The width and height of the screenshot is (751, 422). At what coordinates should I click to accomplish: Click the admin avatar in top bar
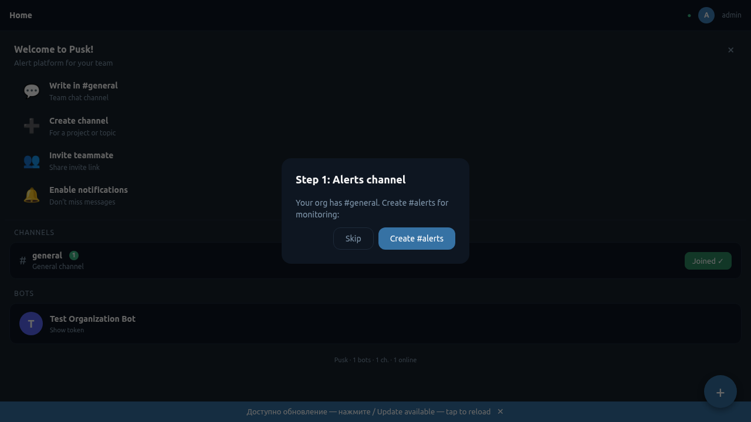point(706,15)
